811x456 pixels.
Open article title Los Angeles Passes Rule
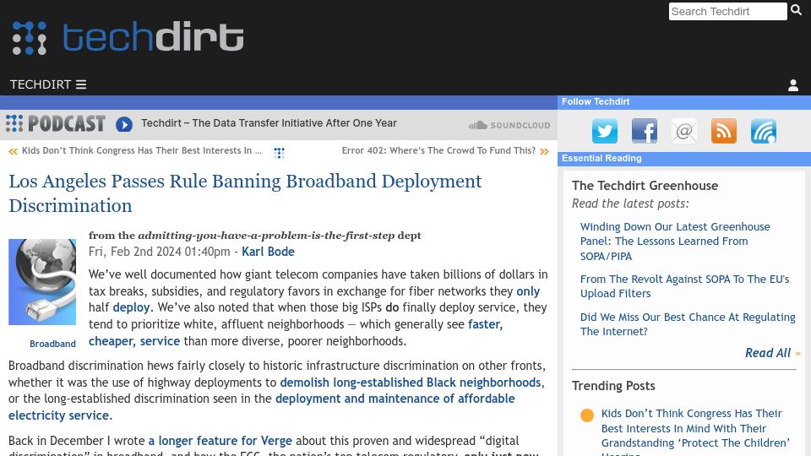(245, 193)
